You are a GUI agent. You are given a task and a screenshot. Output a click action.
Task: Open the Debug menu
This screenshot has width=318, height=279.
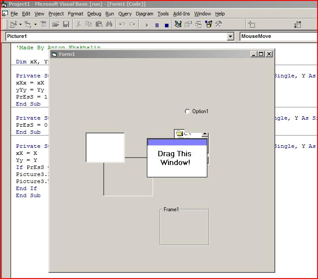click(94, 14)
